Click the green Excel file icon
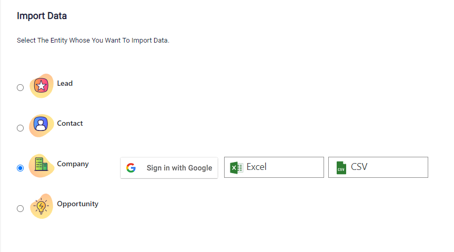 236,168
